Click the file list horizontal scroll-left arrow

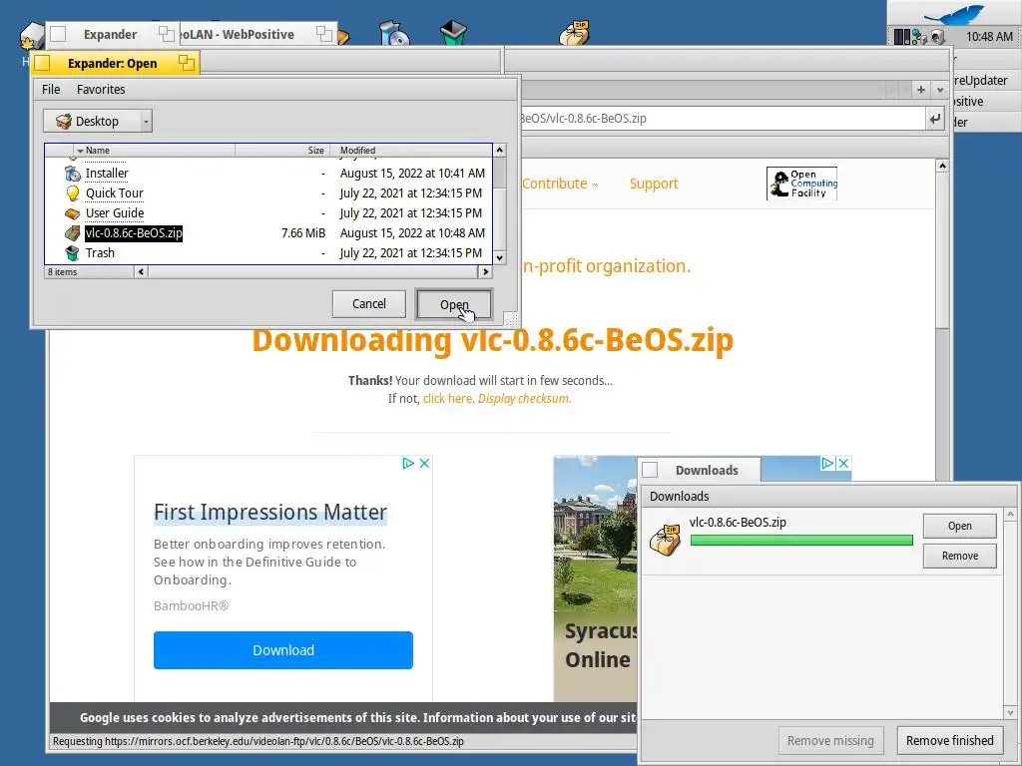(x=141, y=271)
